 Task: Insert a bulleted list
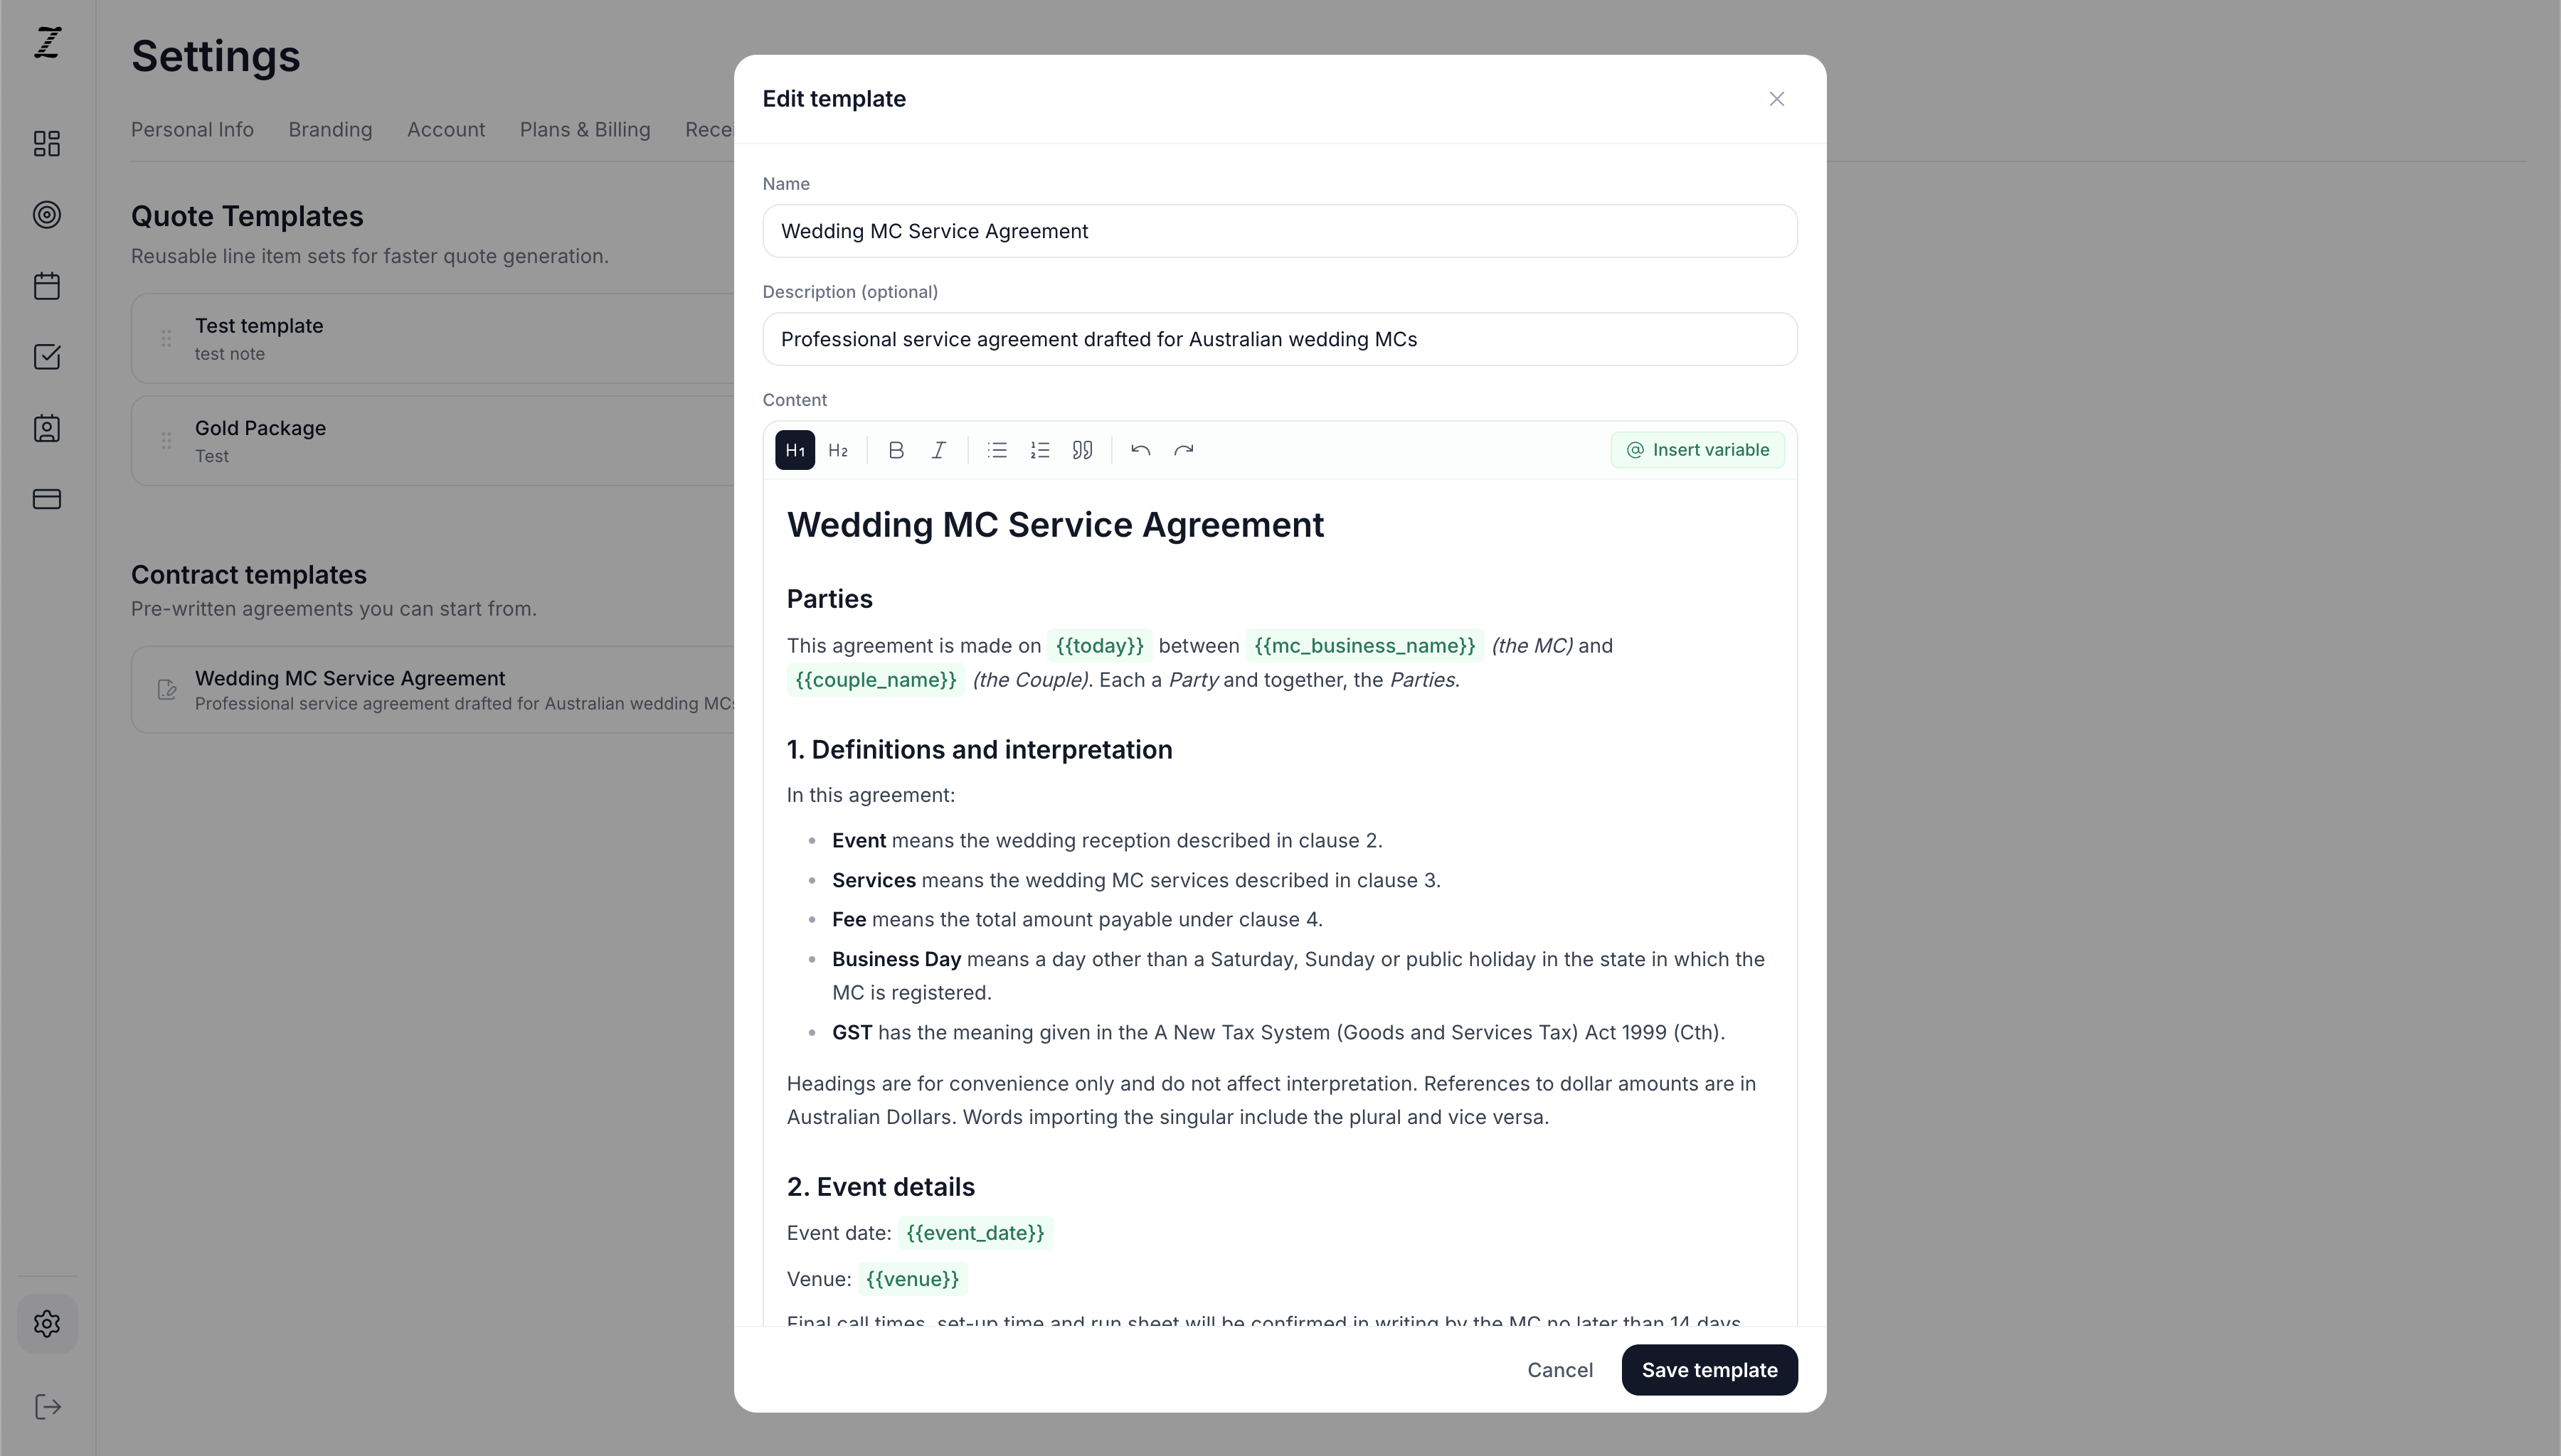997,450
